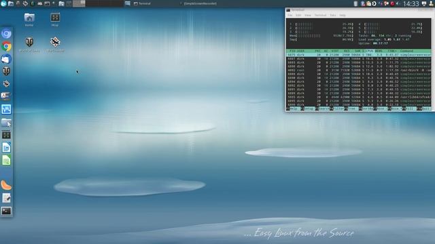Select the /usr/lib64/xfce4 process row

click(x=359, y=97)
